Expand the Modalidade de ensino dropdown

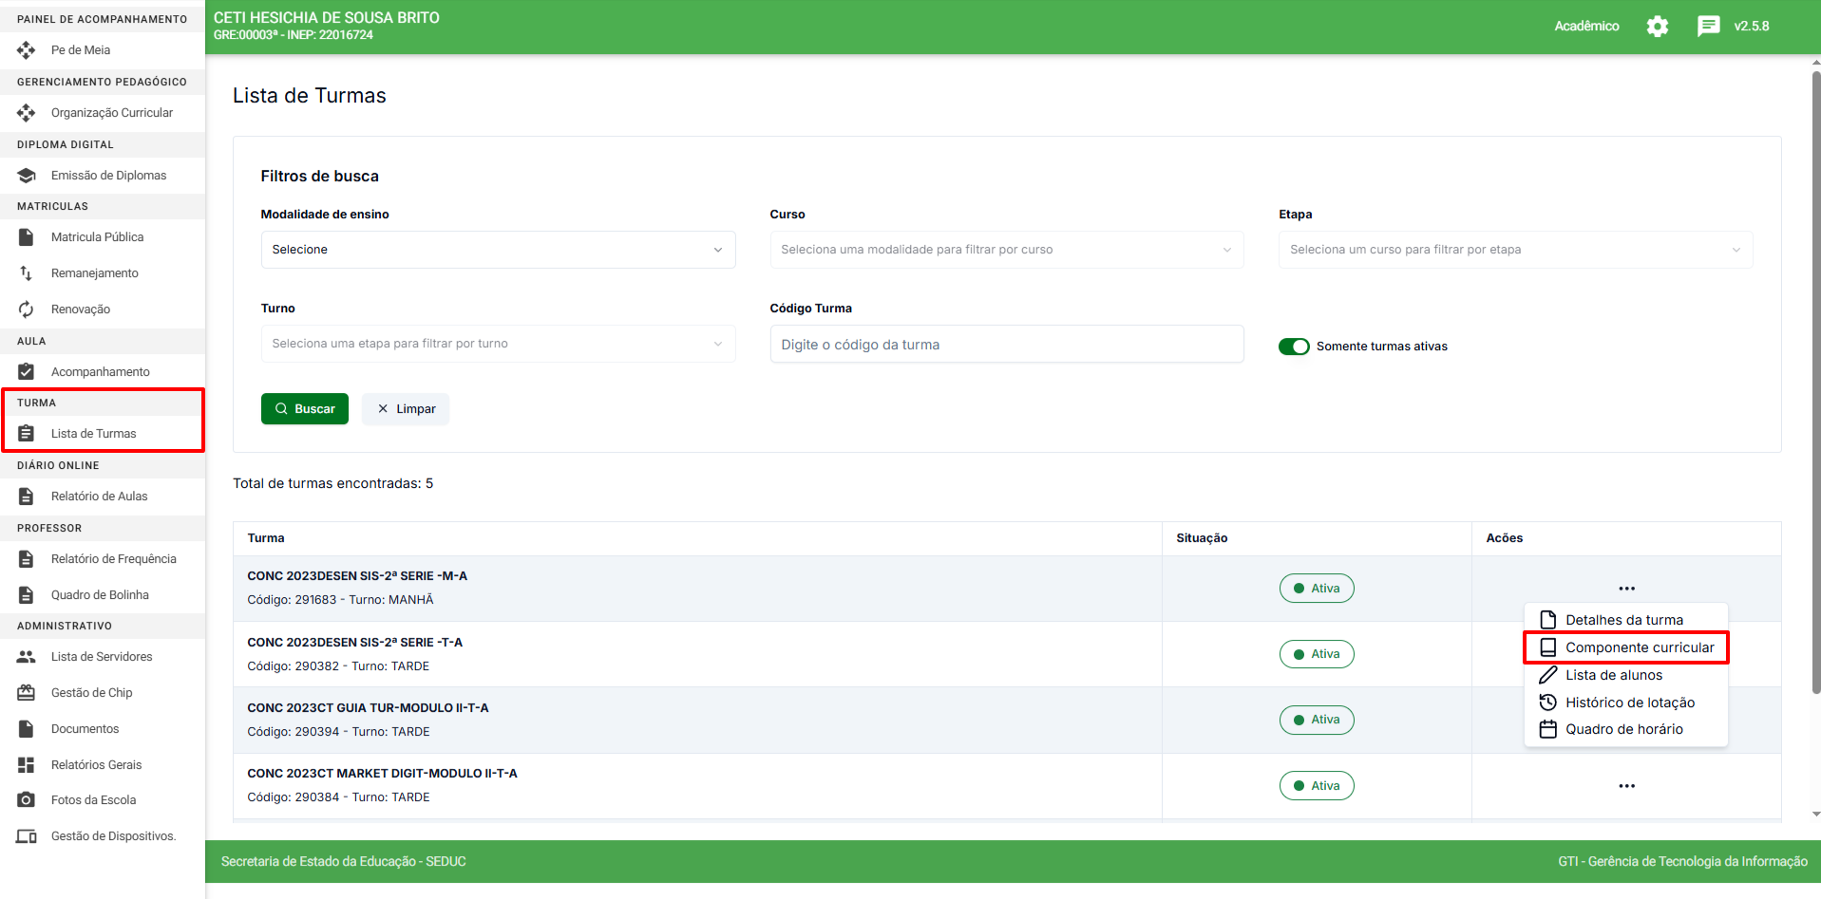pyautogui.click(x=498, y=250)
